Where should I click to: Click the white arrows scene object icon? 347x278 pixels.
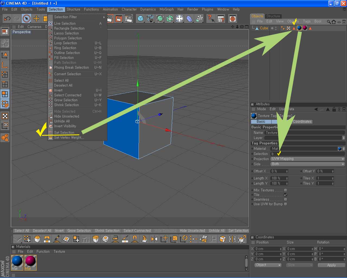coord(179,18)
